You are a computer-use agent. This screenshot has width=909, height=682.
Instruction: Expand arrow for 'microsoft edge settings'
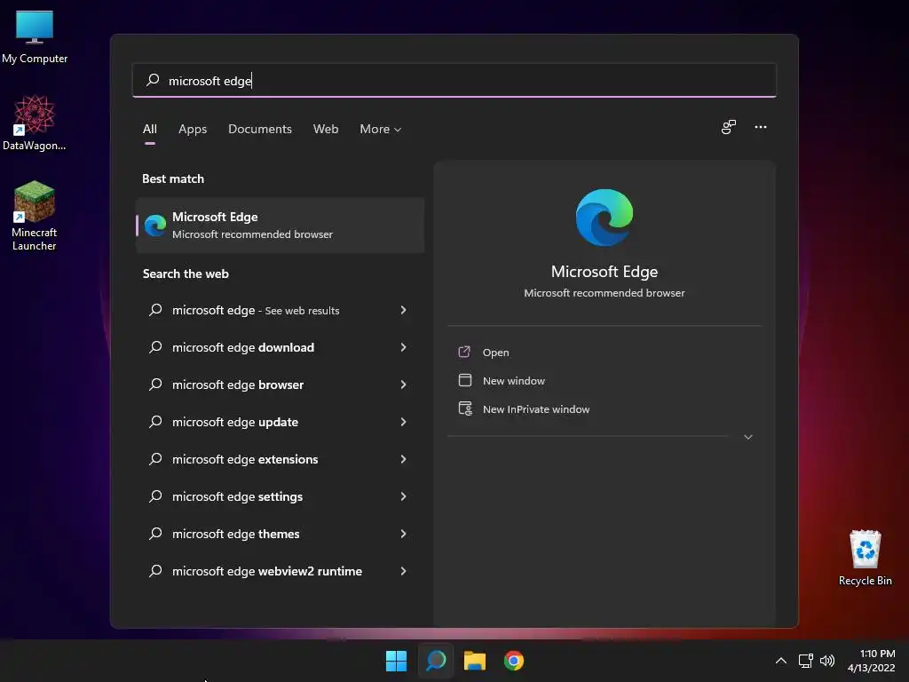click(x=404, y=496)
